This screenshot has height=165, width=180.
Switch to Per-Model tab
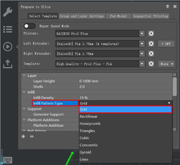(x=118, y=16)
